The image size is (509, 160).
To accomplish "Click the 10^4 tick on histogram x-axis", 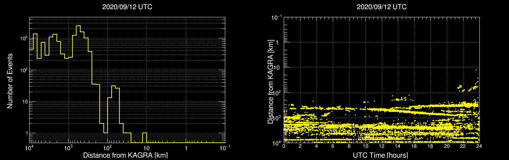I will (29, 148).
